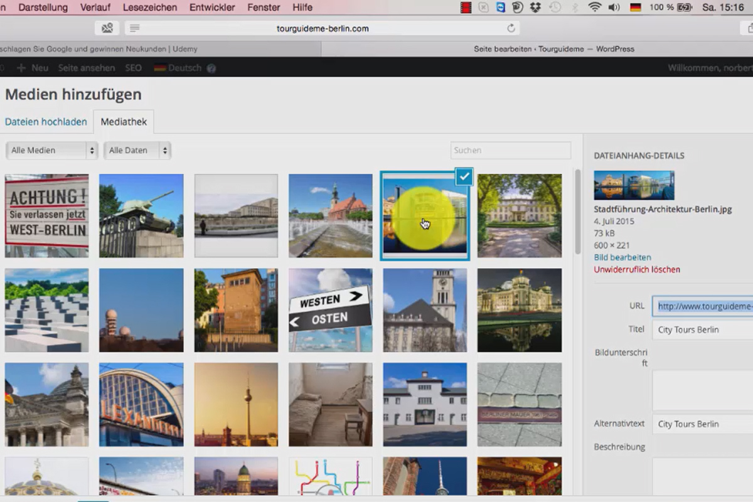Switch to the Dateien hochladen tab

click(x=46, y=122)
